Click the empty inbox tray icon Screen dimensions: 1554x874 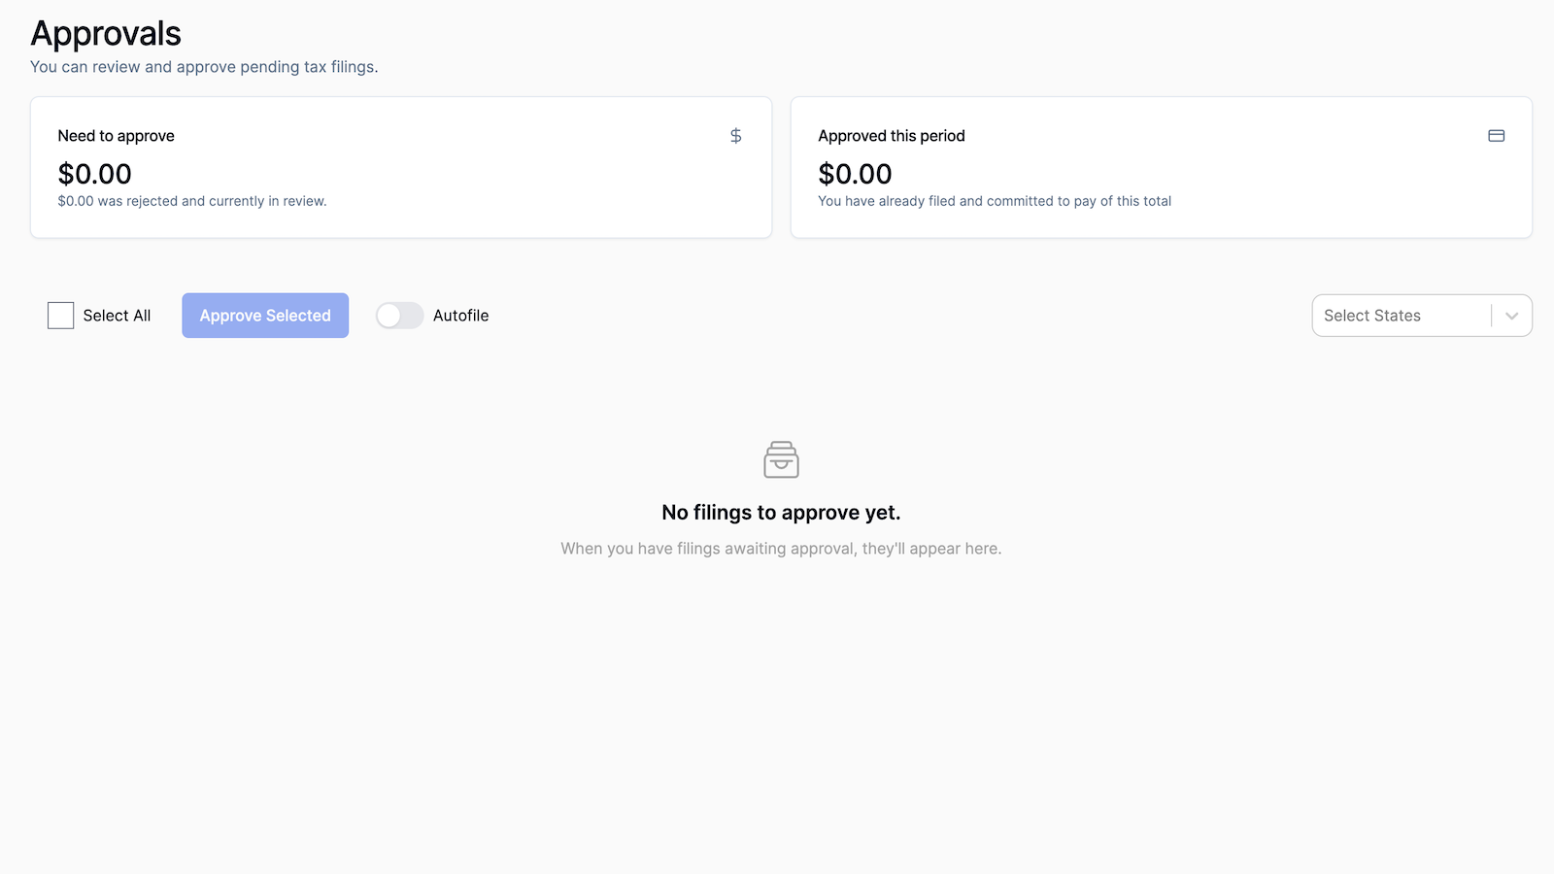point(781,460)
